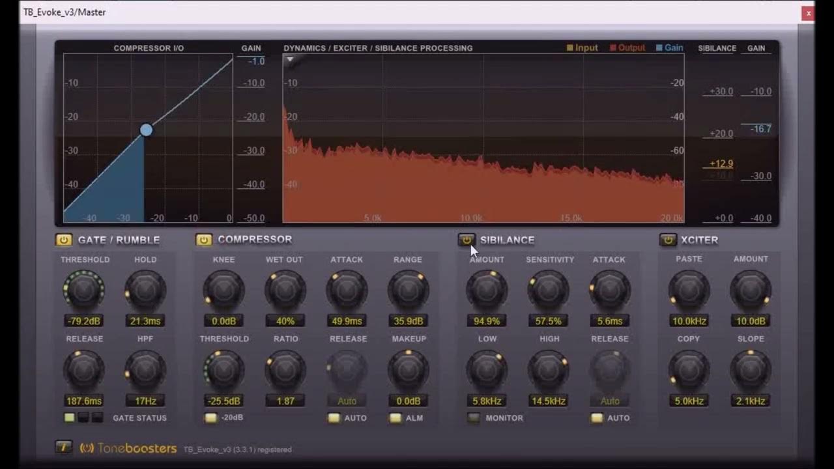This screenshot has height=469, width=834.
Task: Click the Xciter Paste knob
Action: coord(689,290)
